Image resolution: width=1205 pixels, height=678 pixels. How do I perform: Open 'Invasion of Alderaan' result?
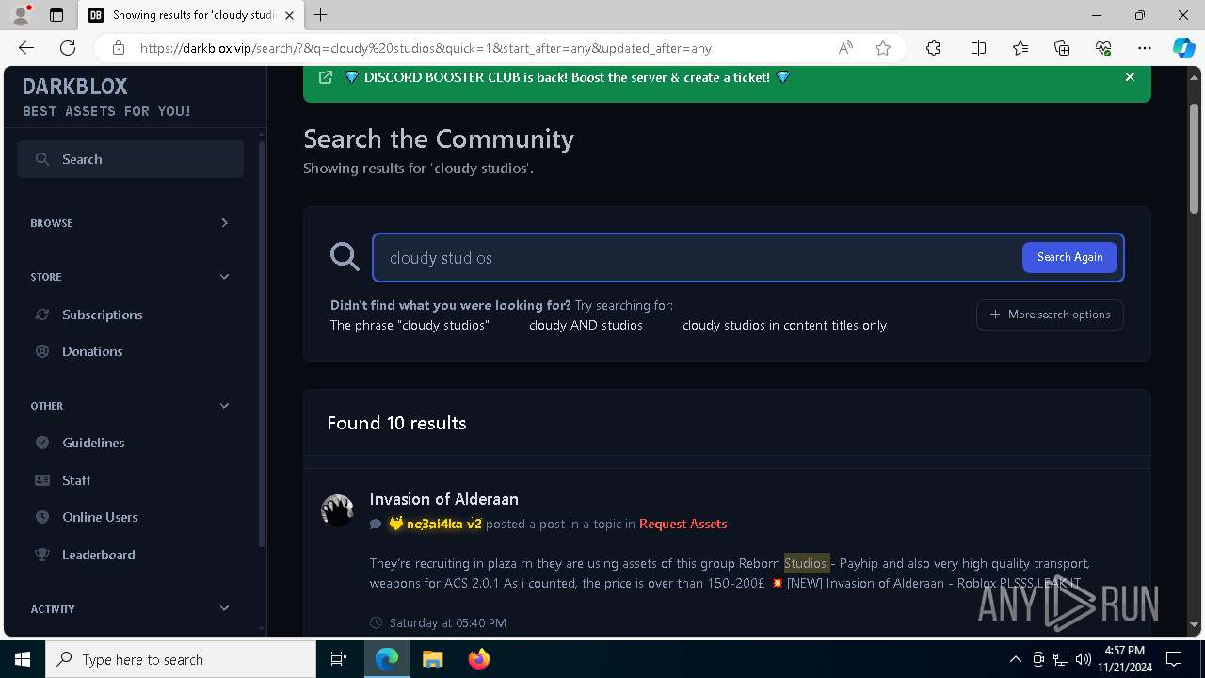[x=443, y=499]
